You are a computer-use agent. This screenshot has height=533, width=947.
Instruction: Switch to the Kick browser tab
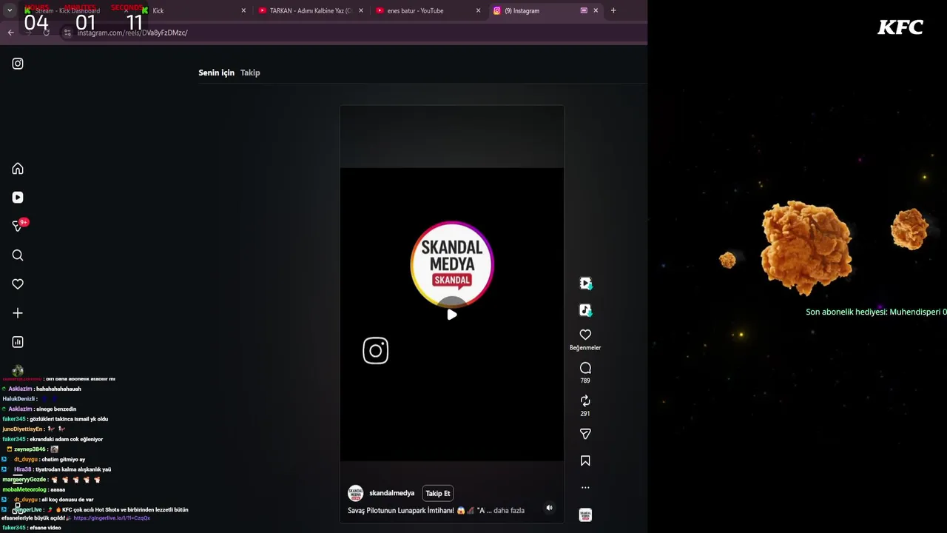pyautogui.click(x=192, y=10)
